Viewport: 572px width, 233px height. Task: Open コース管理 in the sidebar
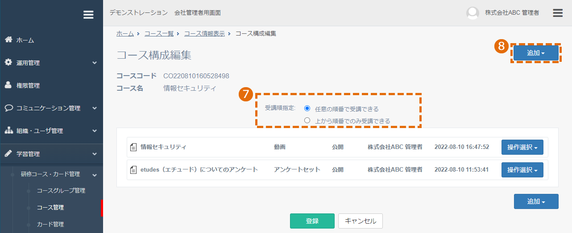pyautogui.click(x=51, y=207)
